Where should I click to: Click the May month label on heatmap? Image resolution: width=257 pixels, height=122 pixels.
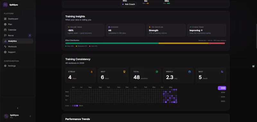pyautogui.click(x=171, y=87)
